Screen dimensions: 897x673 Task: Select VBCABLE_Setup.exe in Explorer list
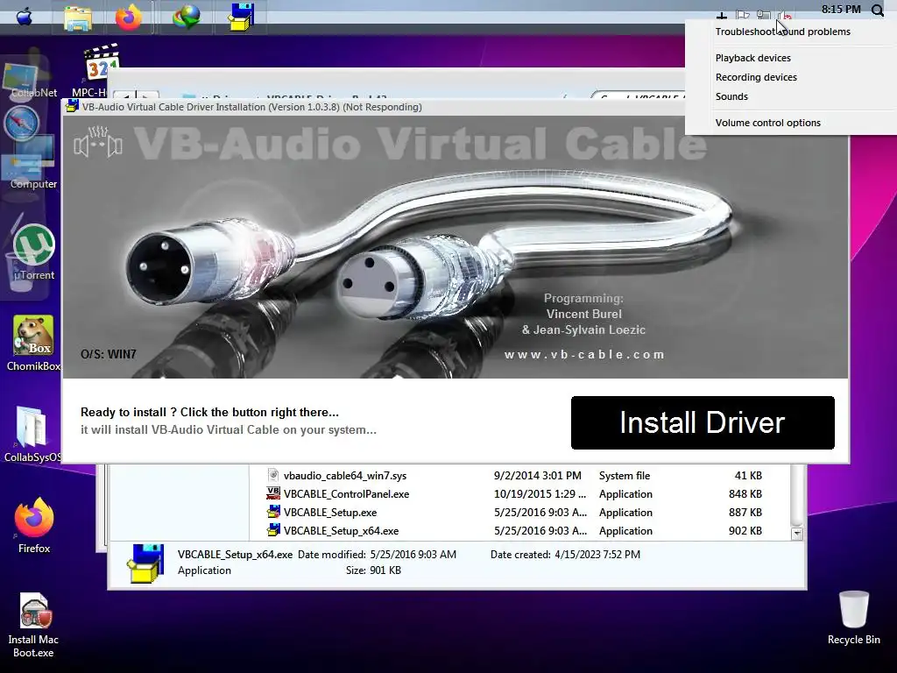pos(330,512)
